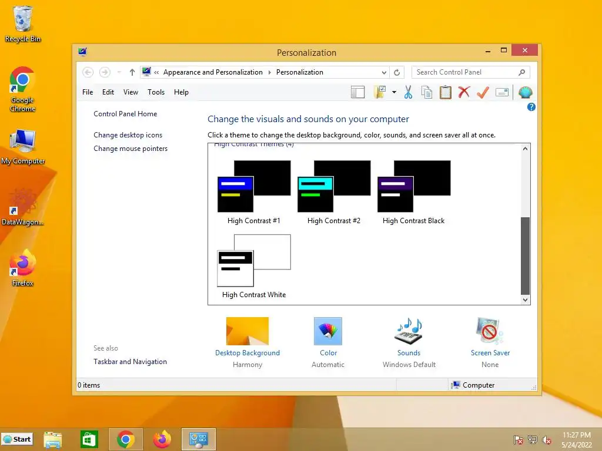Open the green Store taskbar icon

89,439
